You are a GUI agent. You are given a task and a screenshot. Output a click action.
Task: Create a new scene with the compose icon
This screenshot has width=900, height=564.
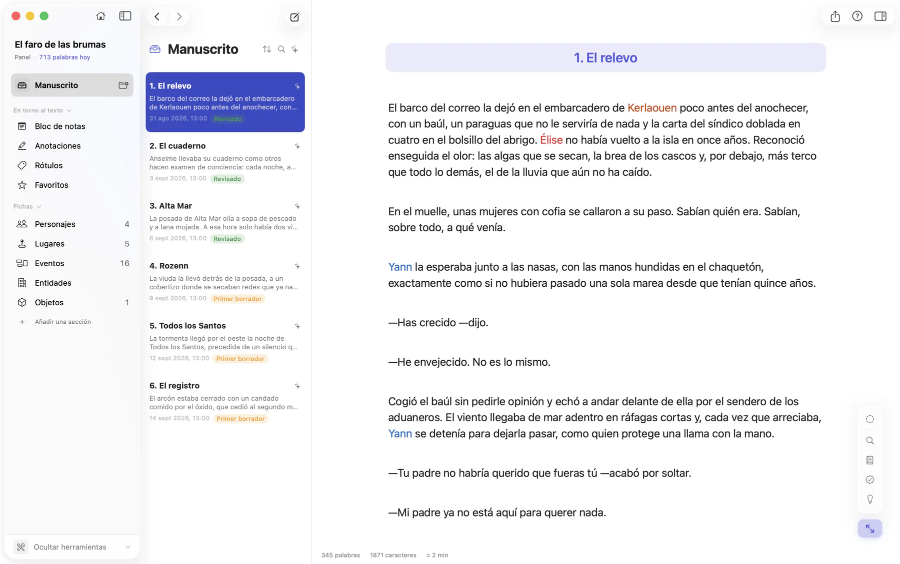[x=294, y=17]
